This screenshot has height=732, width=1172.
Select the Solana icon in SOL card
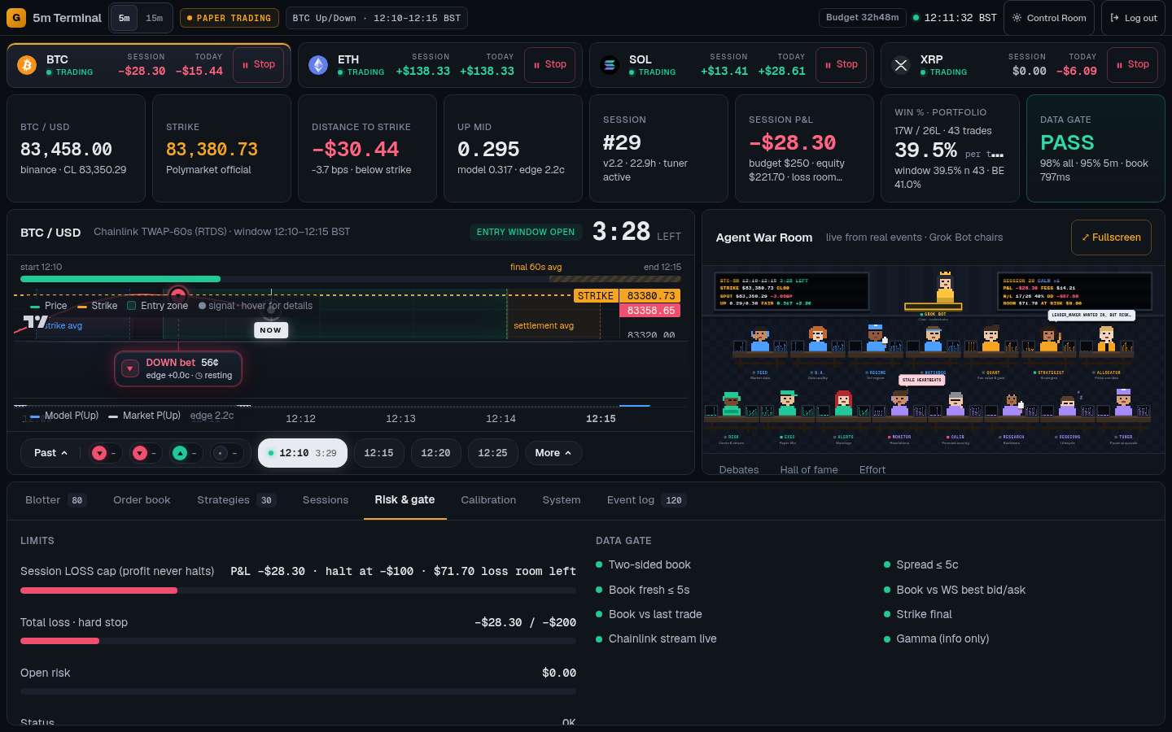point(610,65)
